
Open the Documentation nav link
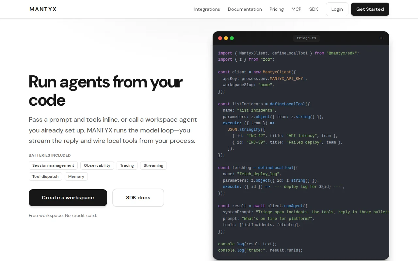(245, 9)
